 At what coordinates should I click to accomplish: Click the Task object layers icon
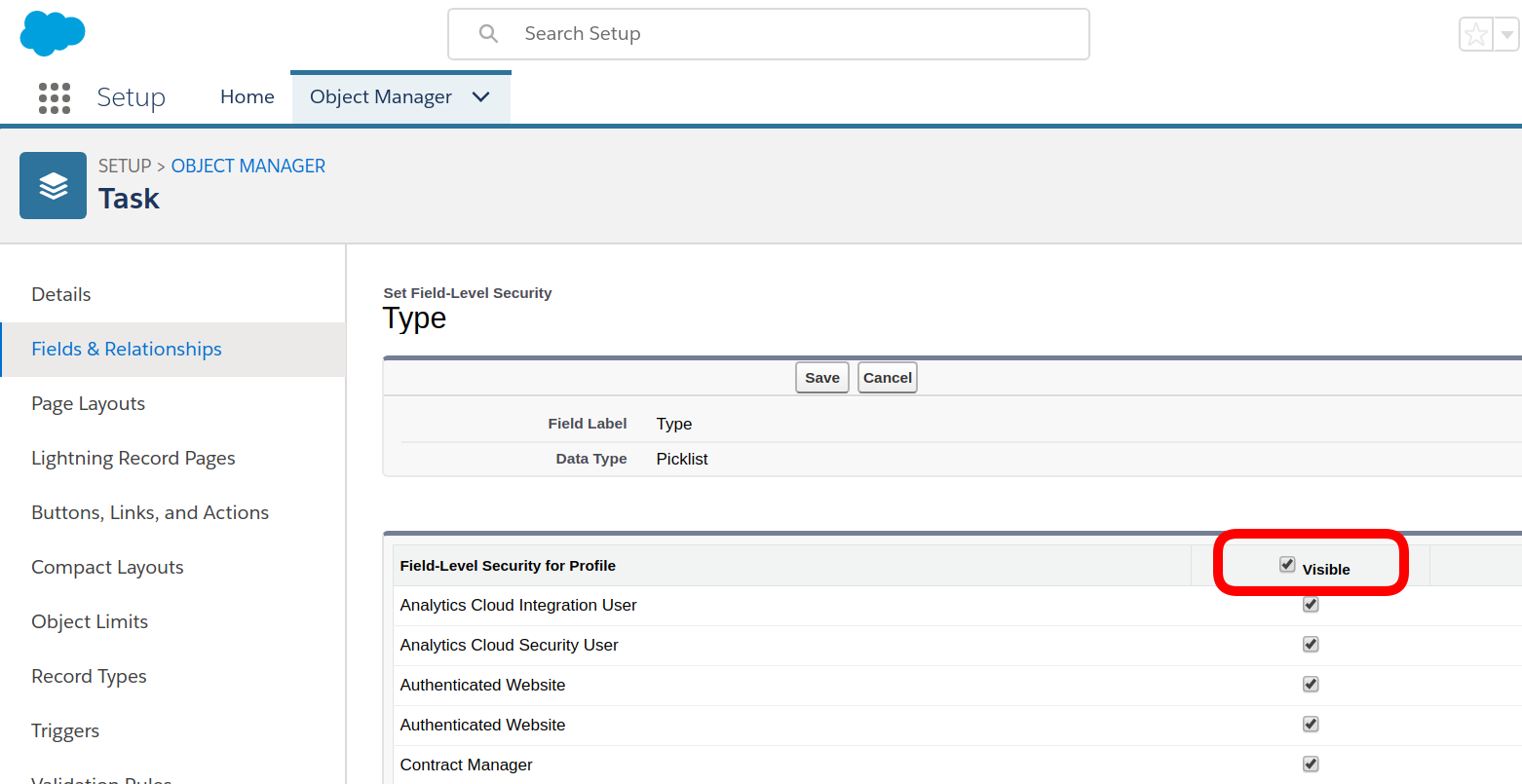pyautogui.click(x=53, y=185)
